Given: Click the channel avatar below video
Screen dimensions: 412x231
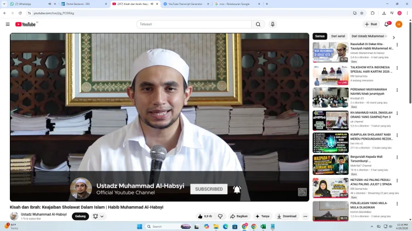Looking at the screenshot, I should point(14,216).
